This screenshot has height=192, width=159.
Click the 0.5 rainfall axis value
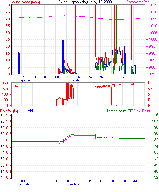9,153
